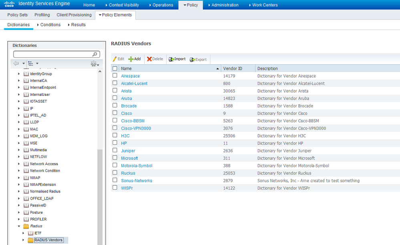Select the Network Condition tree item
400x245 pixels.
(x=45, y=171)
